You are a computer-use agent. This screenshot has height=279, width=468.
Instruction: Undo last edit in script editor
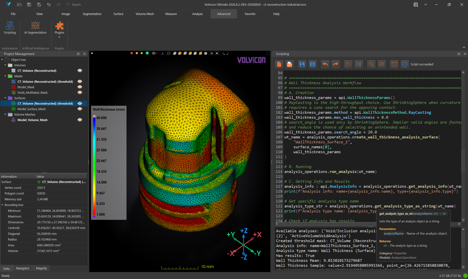[x=325, y=64]
